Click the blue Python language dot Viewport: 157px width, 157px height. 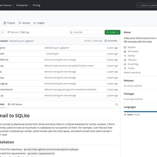[x=125, y=115]
